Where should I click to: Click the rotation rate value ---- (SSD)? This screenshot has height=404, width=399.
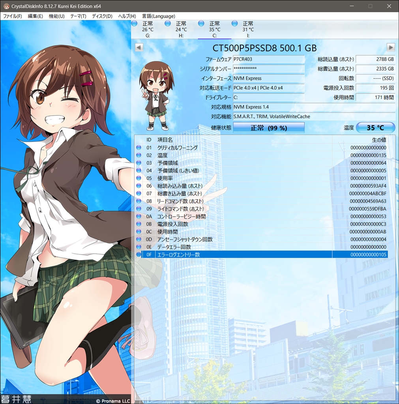click(x=375, y=79)
